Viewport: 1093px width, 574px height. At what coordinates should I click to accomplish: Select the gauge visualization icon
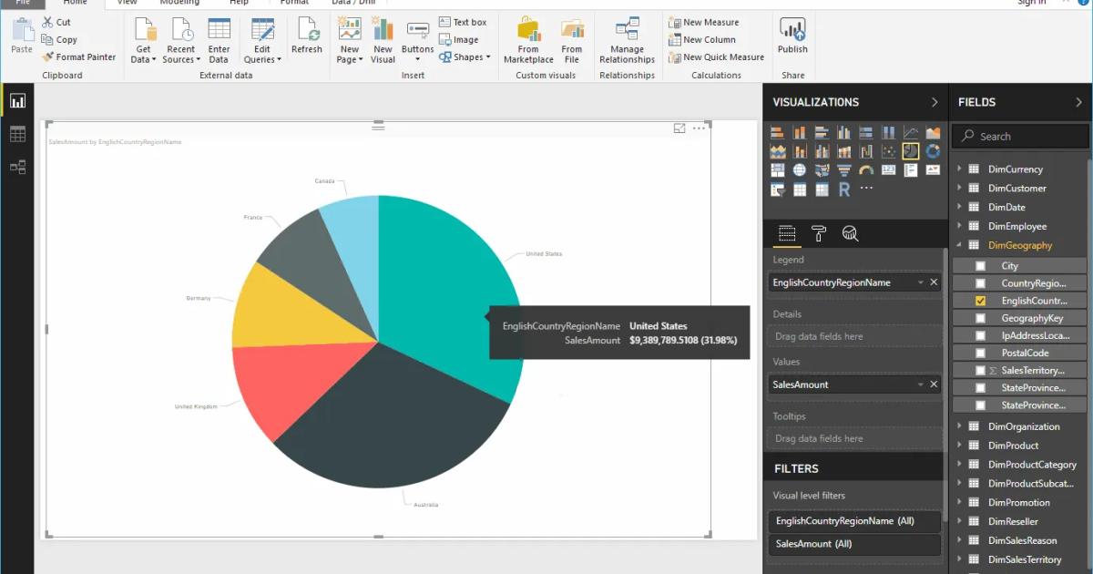tap(865, 169)
